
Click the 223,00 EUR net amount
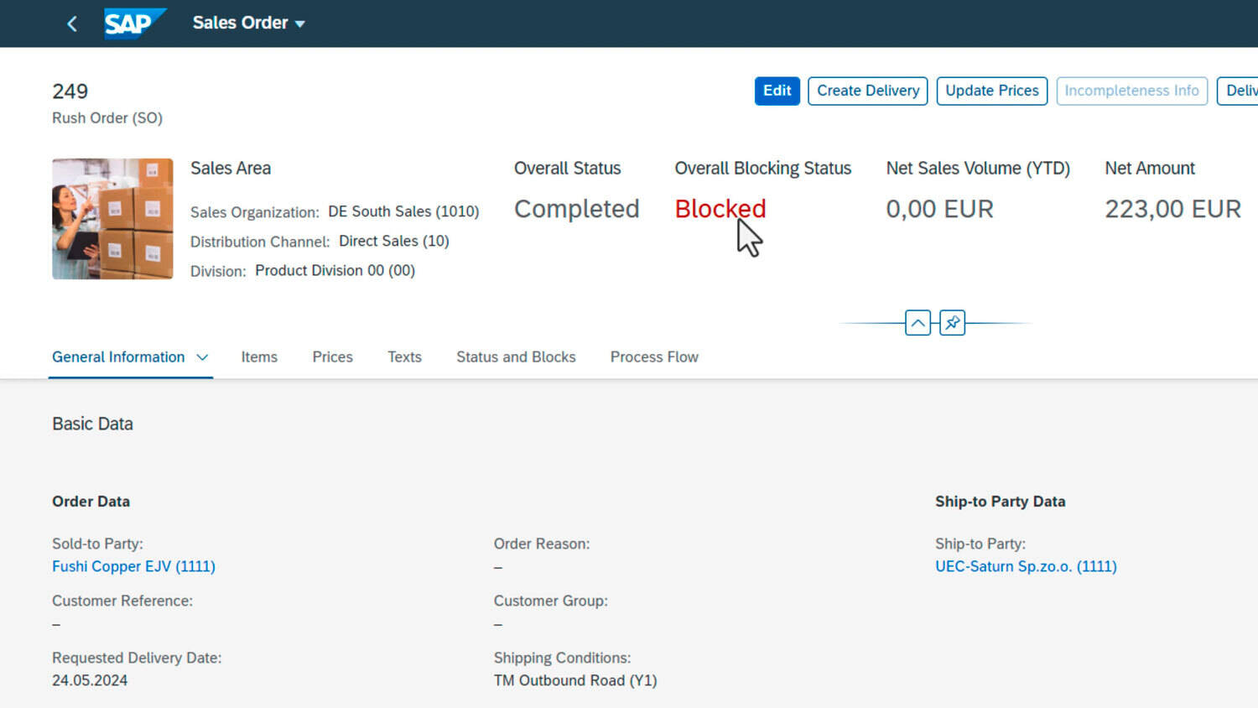(x=1172, y=209)
